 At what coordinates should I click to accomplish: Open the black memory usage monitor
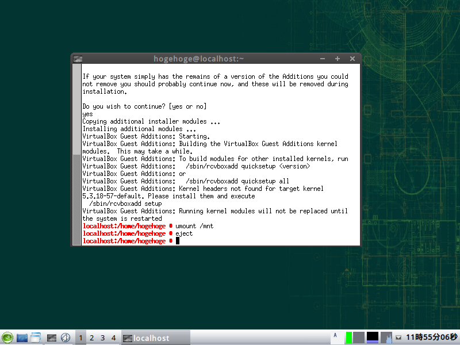click(373, 338)
